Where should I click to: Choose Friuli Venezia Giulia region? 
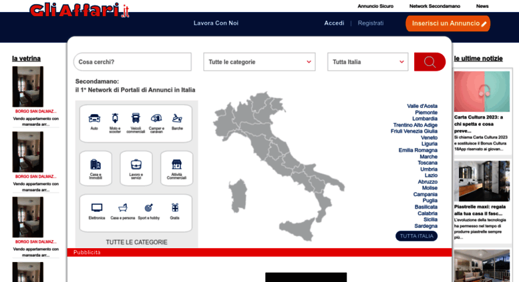click(413, 131)
